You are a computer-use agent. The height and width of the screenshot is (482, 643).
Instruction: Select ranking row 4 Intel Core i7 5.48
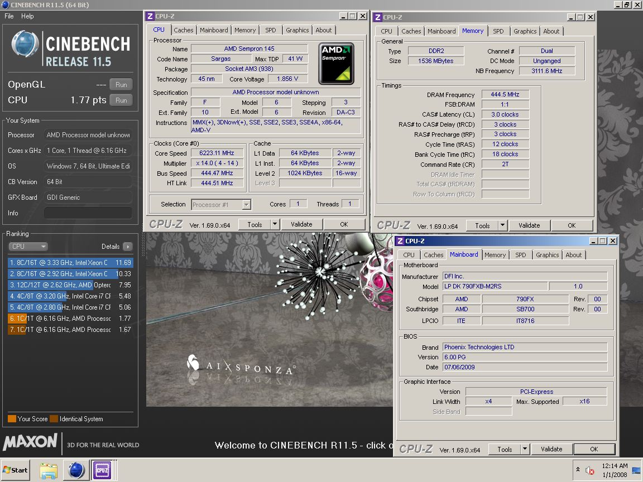click(70, 296)
